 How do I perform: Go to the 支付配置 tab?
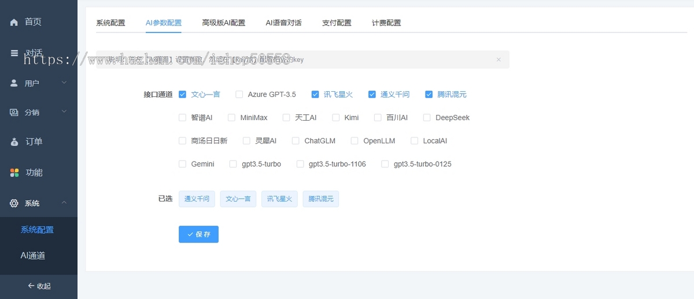337,23
